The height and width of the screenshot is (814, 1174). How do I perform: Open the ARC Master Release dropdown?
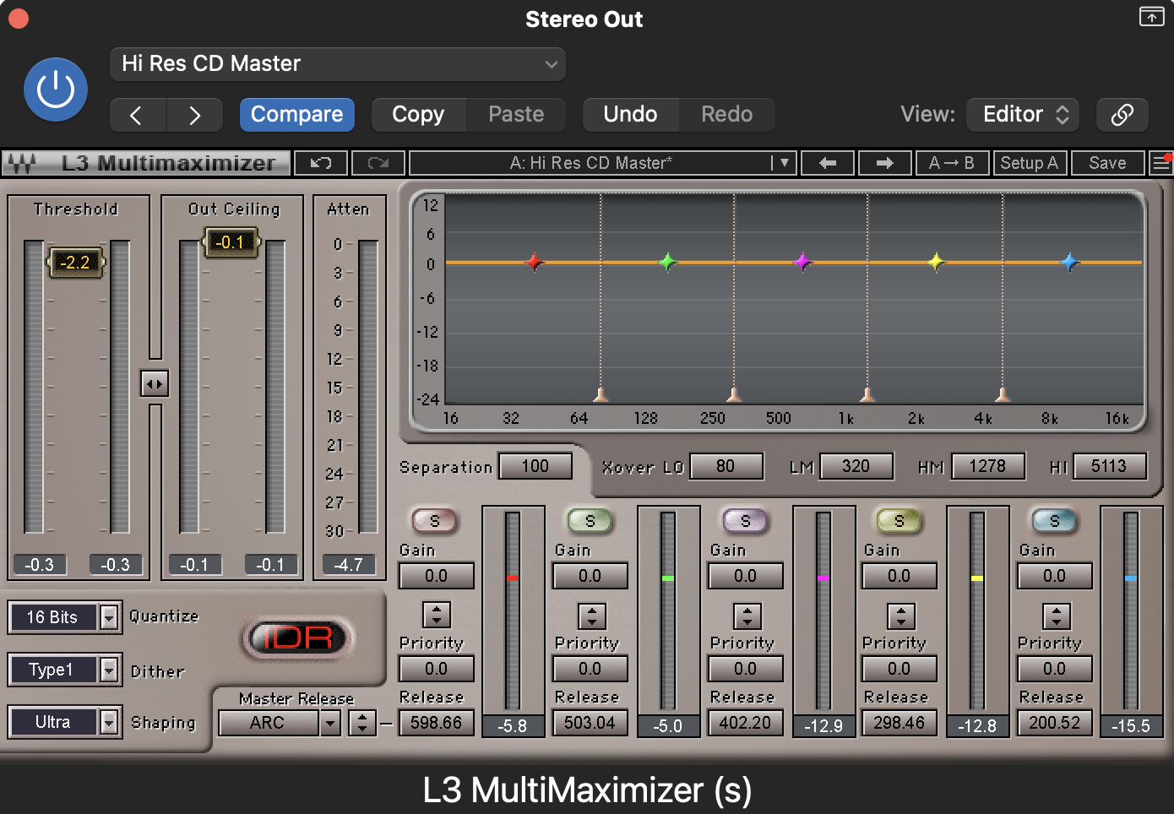click(279, 723)
